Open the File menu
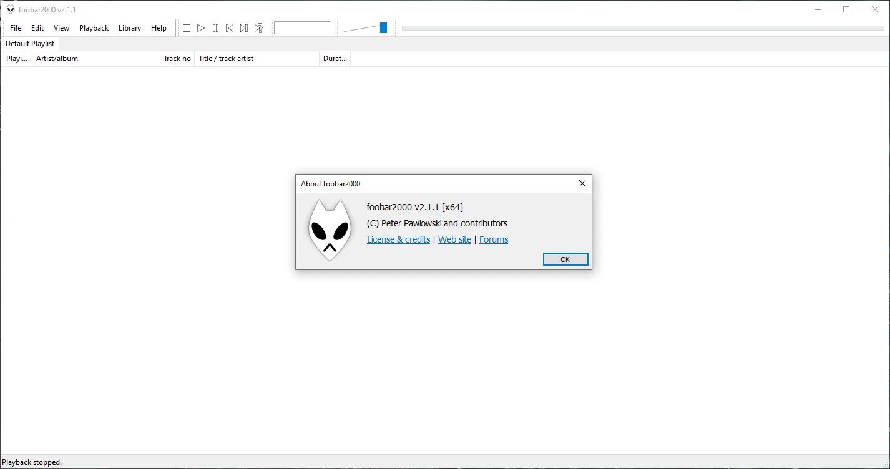This screenshot has height=469, width=890. 16,28
